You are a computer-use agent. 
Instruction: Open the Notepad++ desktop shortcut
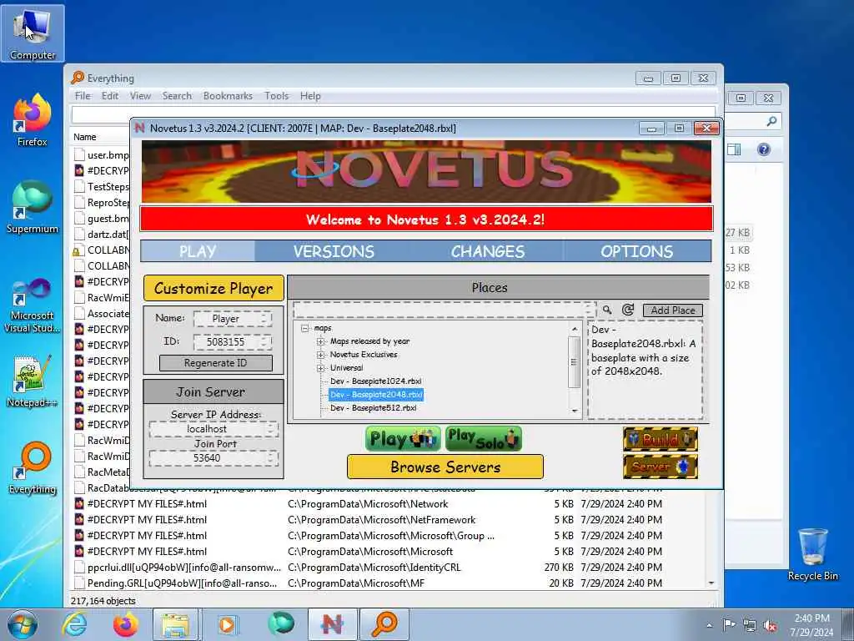pos(33,381)
